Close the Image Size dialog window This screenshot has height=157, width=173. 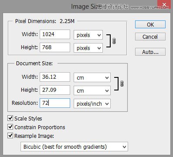point(164,5)
